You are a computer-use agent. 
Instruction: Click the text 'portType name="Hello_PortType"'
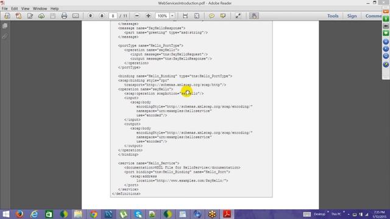(151, 46)
